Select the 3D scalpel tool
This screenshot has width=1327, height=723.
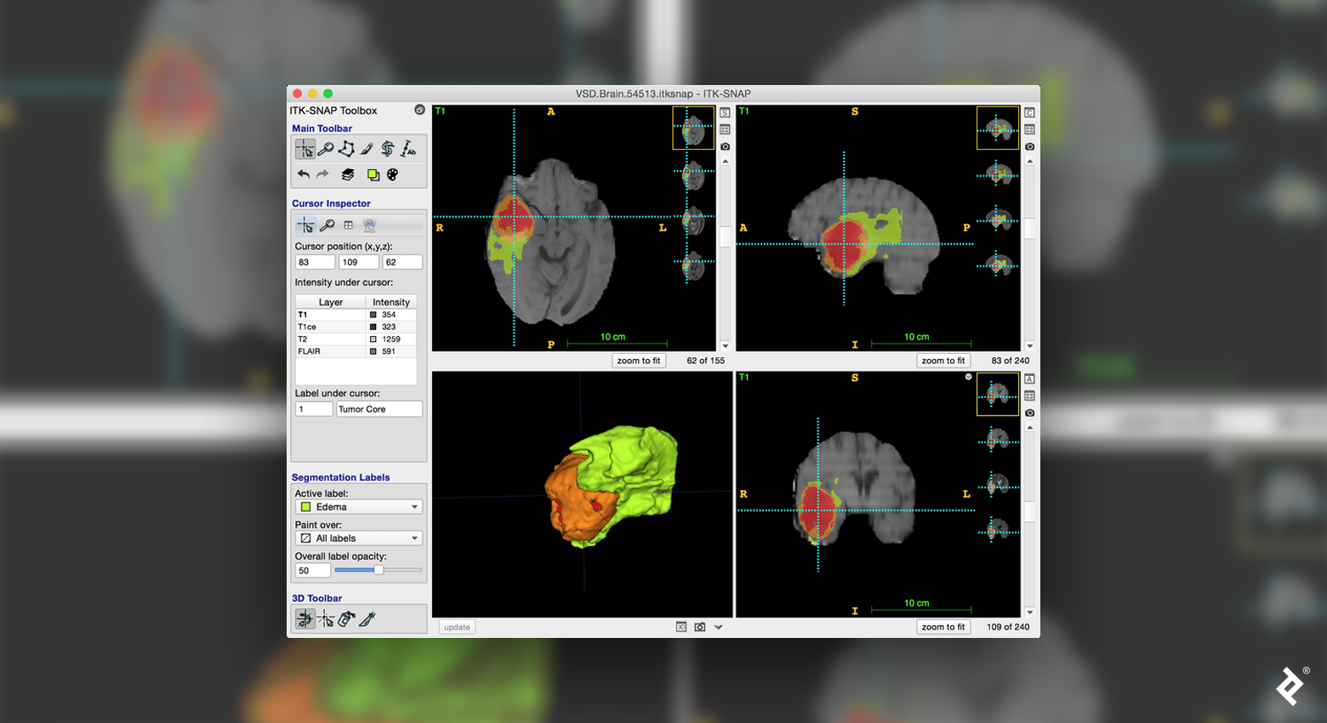366,619
